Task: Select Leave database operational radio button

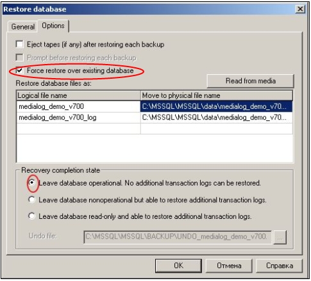Action: point(32,182)
